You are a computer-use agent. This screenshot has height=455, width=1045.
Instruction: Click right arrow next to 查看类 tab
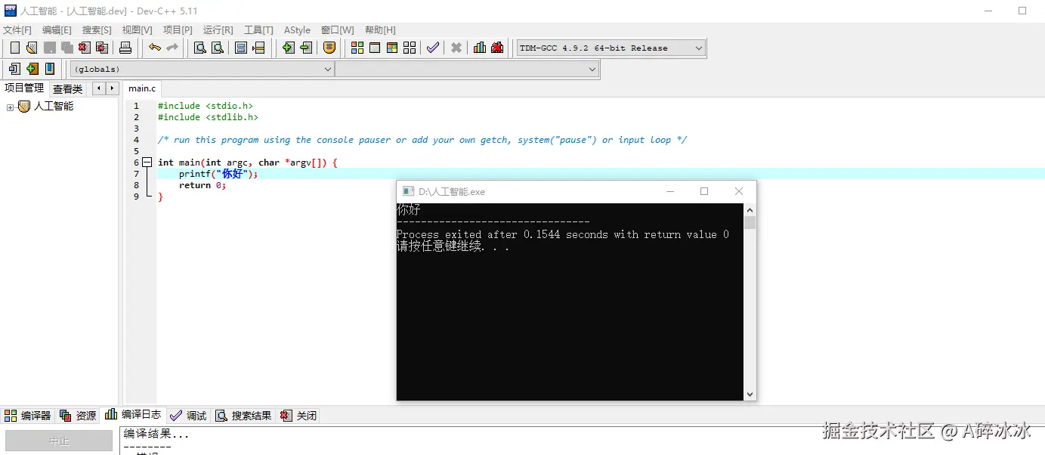(x=113, y=88)
